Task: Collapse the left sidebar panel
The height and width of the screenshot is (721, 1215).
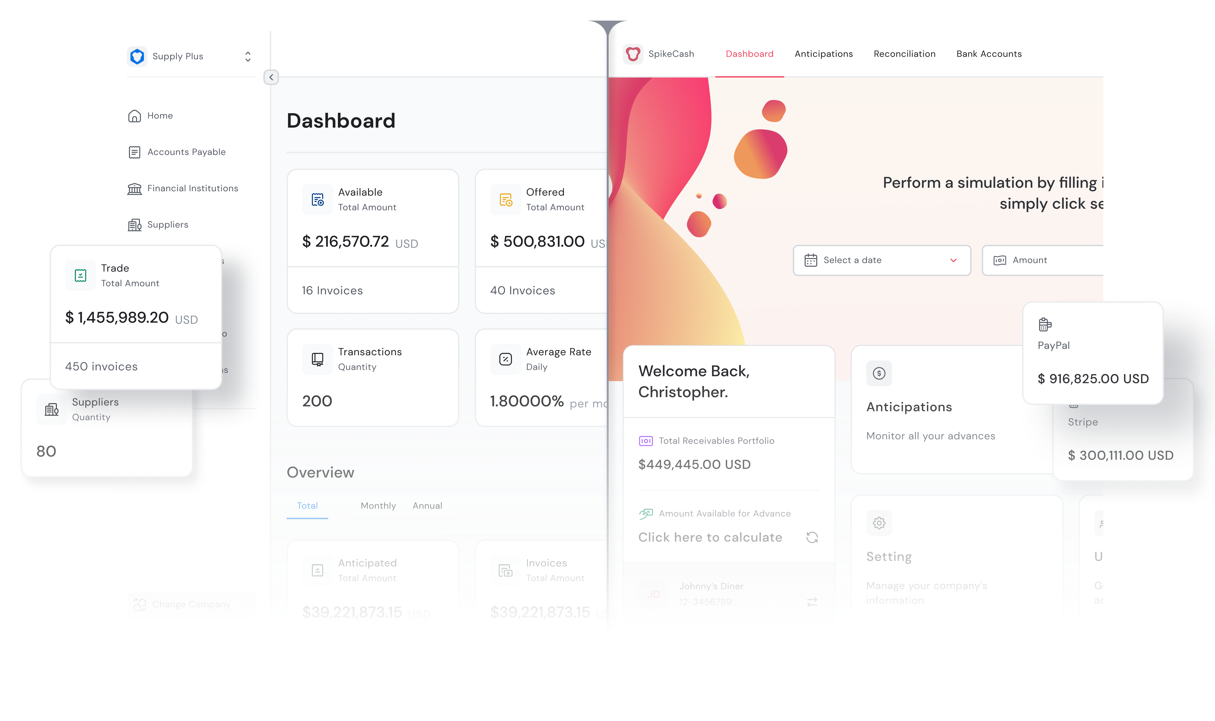Action: tap(271, 77)
